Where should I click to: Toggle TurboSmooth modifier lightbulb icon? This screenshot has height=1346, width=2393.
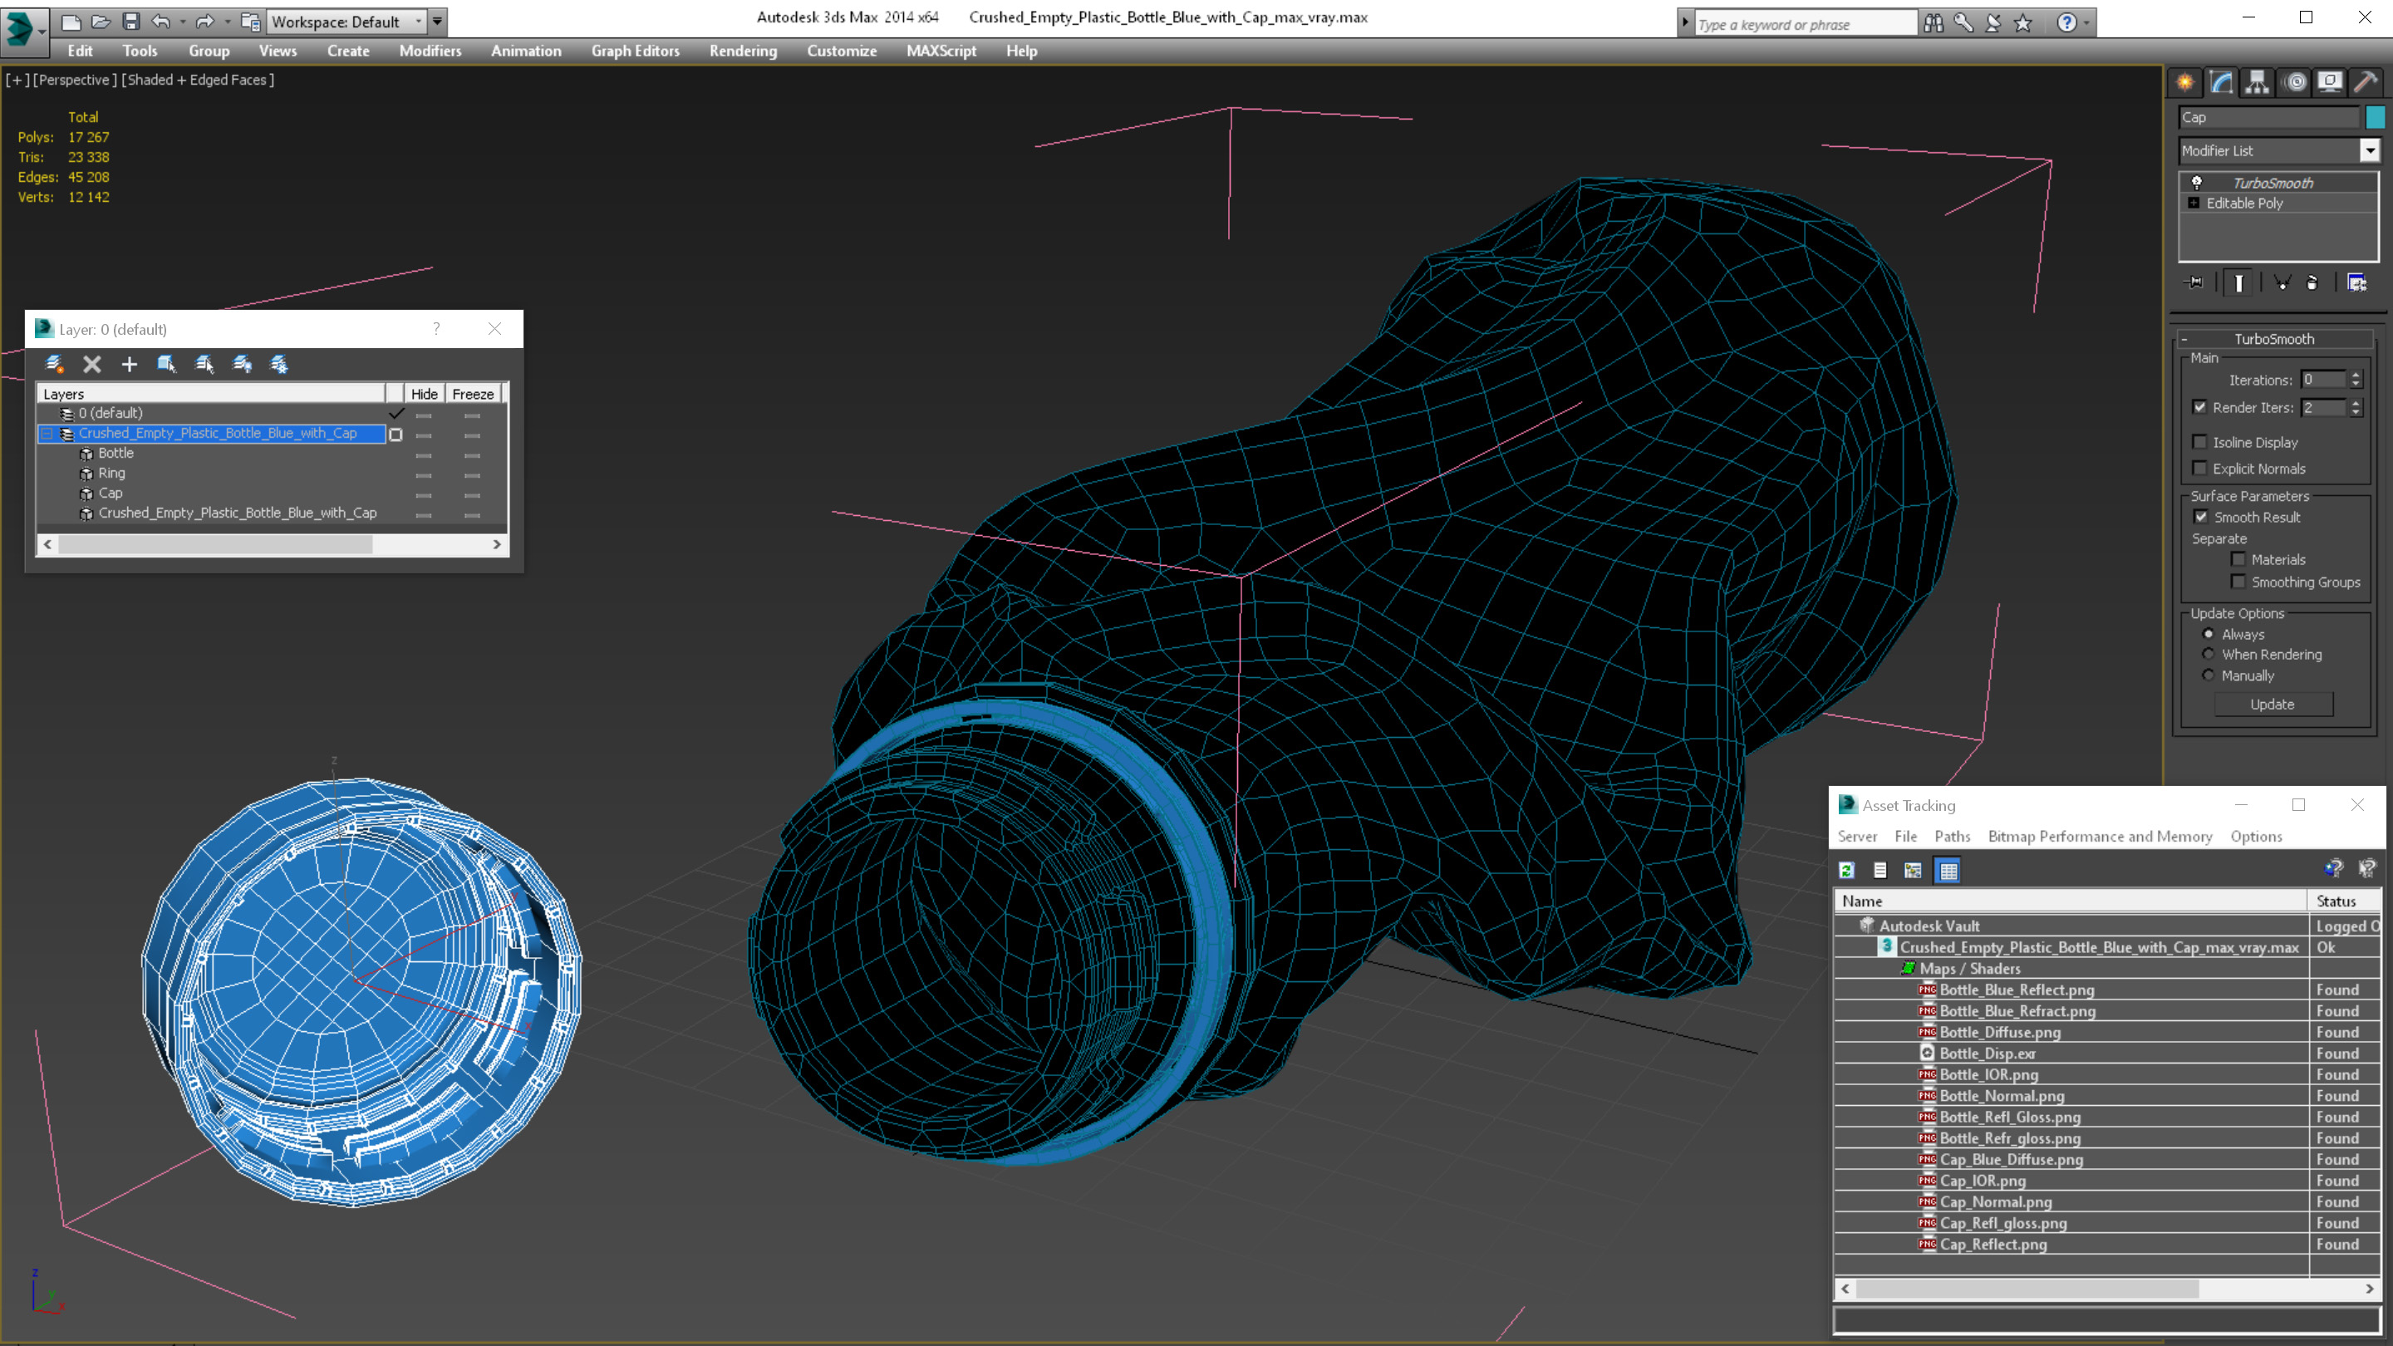click(x=2197, y=183)
